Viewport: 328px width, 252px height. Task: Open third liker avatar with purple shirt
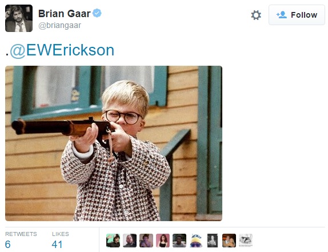[x=146, y=241]
